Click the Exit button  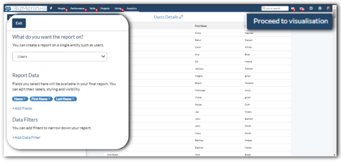(19, 23)
